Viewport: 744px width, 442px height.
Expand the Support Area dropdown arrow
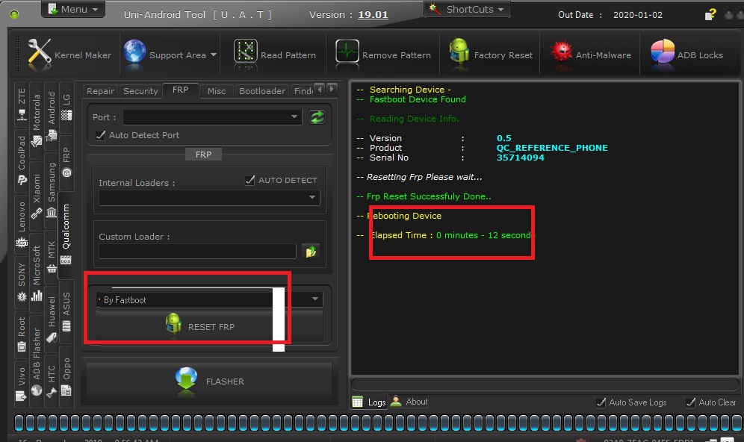coord(214,55)
